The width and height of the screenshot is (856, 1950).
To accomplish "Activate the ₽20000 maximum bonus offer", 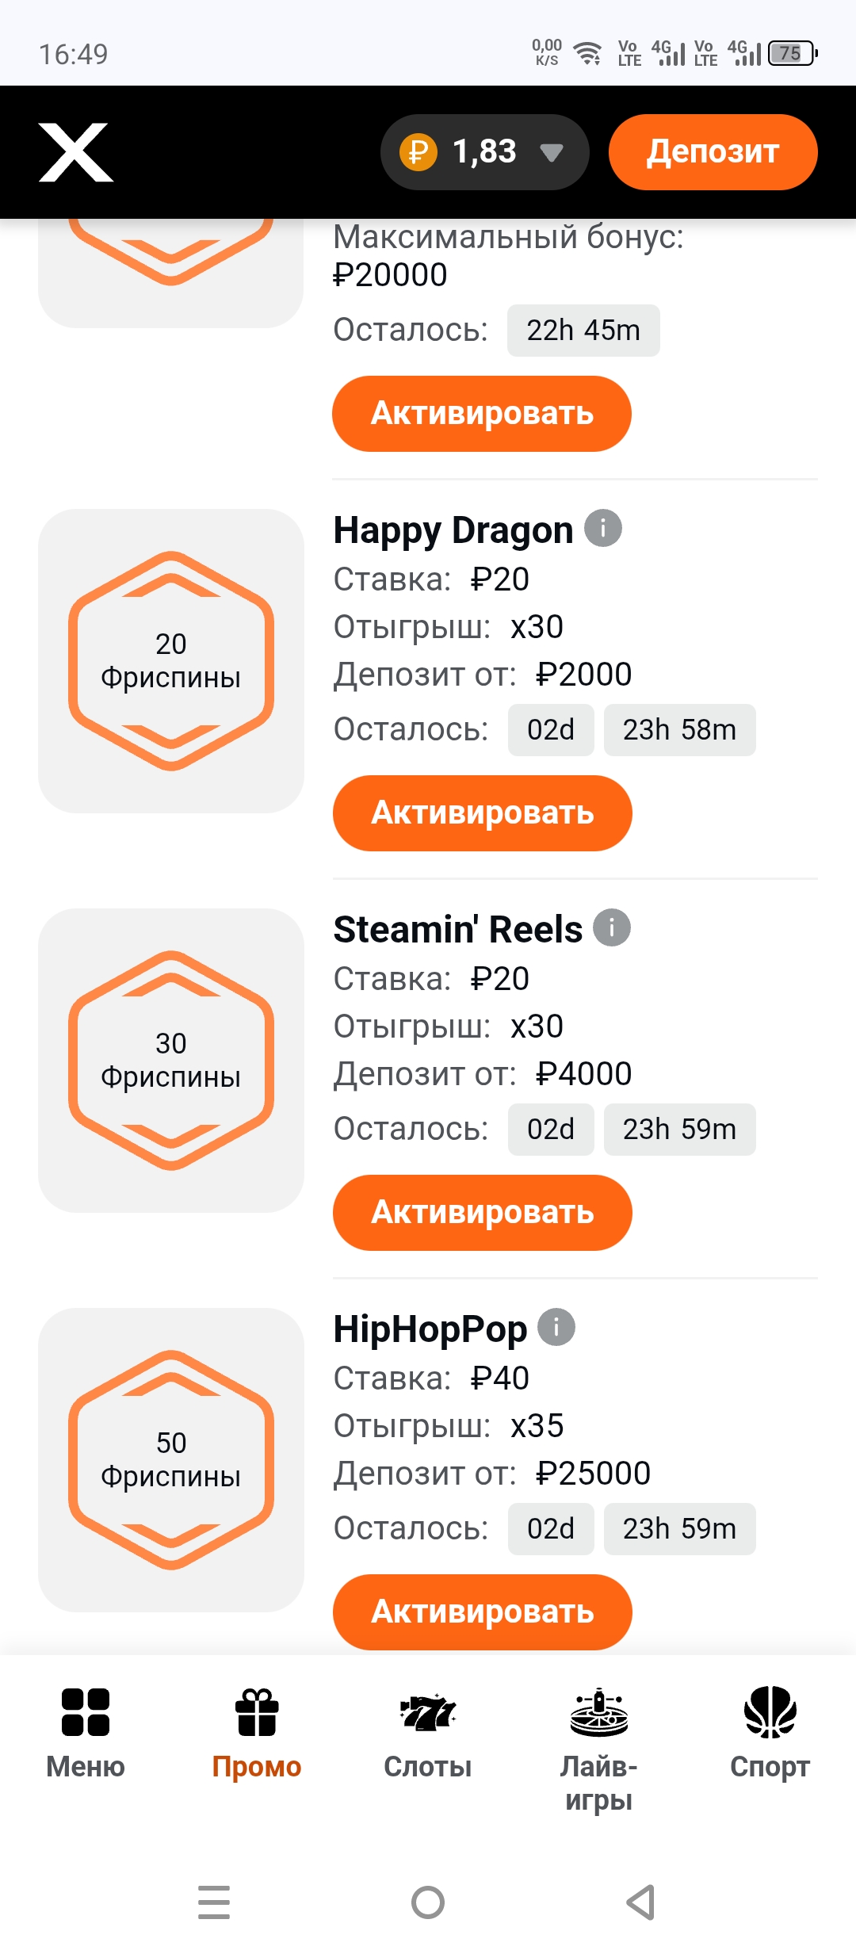I will [481, 414].
